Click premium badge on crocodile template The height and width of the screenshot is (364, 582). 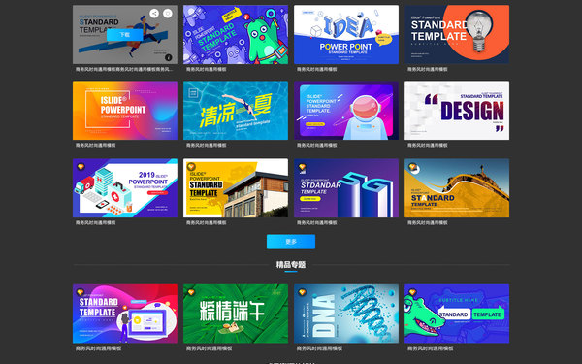point(413,292)
